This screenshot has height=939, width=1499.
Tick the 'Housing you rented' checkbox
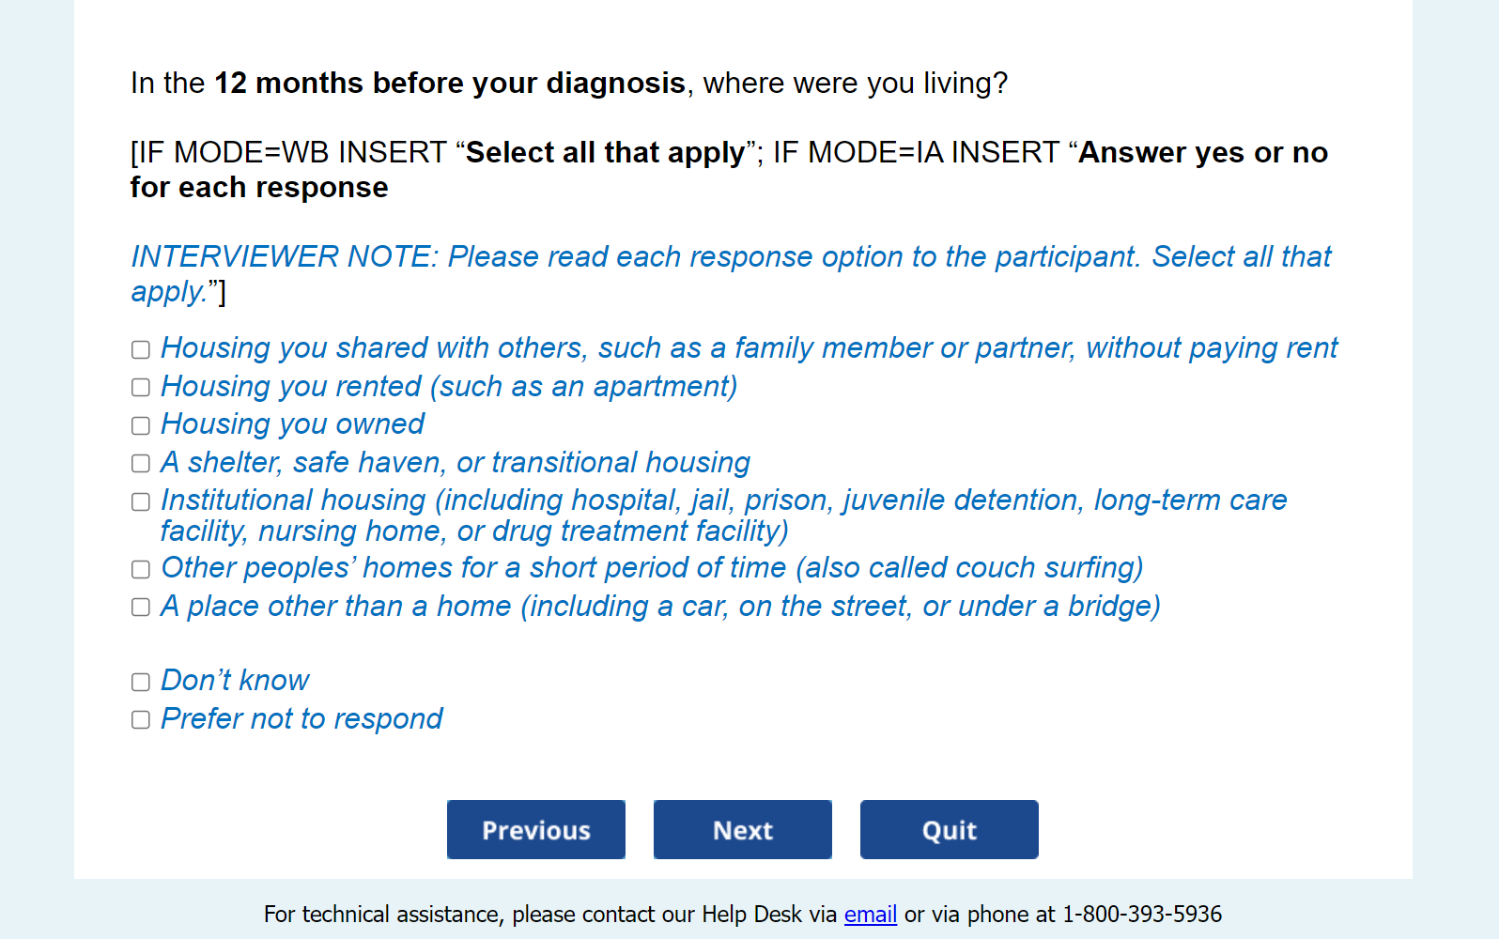click(141, 388)
